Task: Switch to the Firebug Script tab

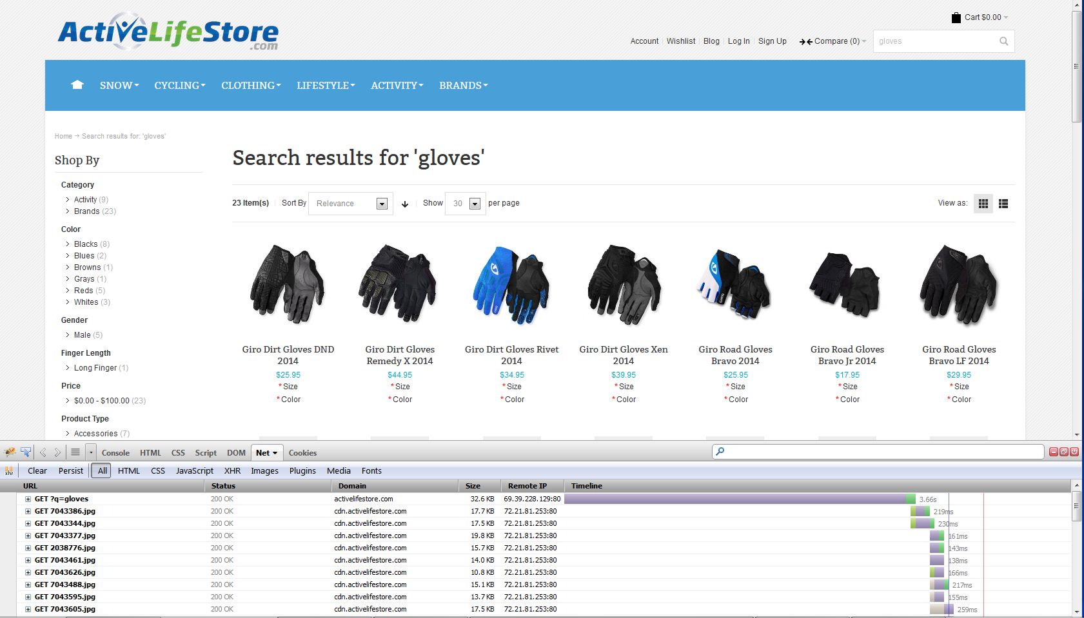Action: [x=206, y=452]
